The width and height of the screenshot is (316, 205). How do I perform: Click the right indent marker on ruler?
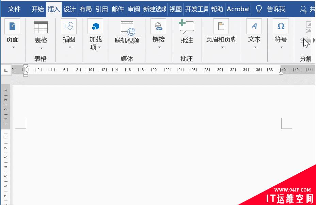click(x=281, y=73)
